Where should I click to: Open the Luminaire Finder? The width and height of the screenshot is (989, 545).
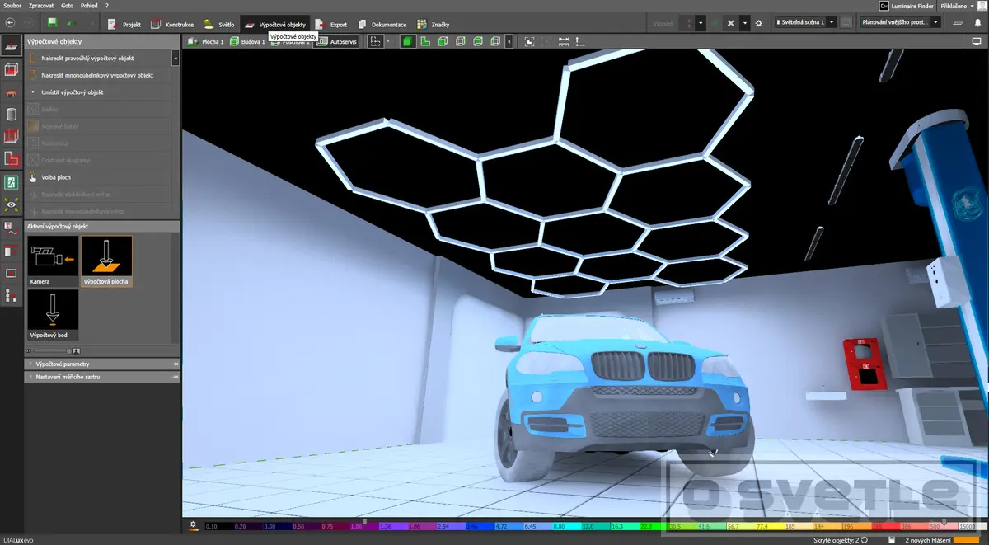pos(907,6)
